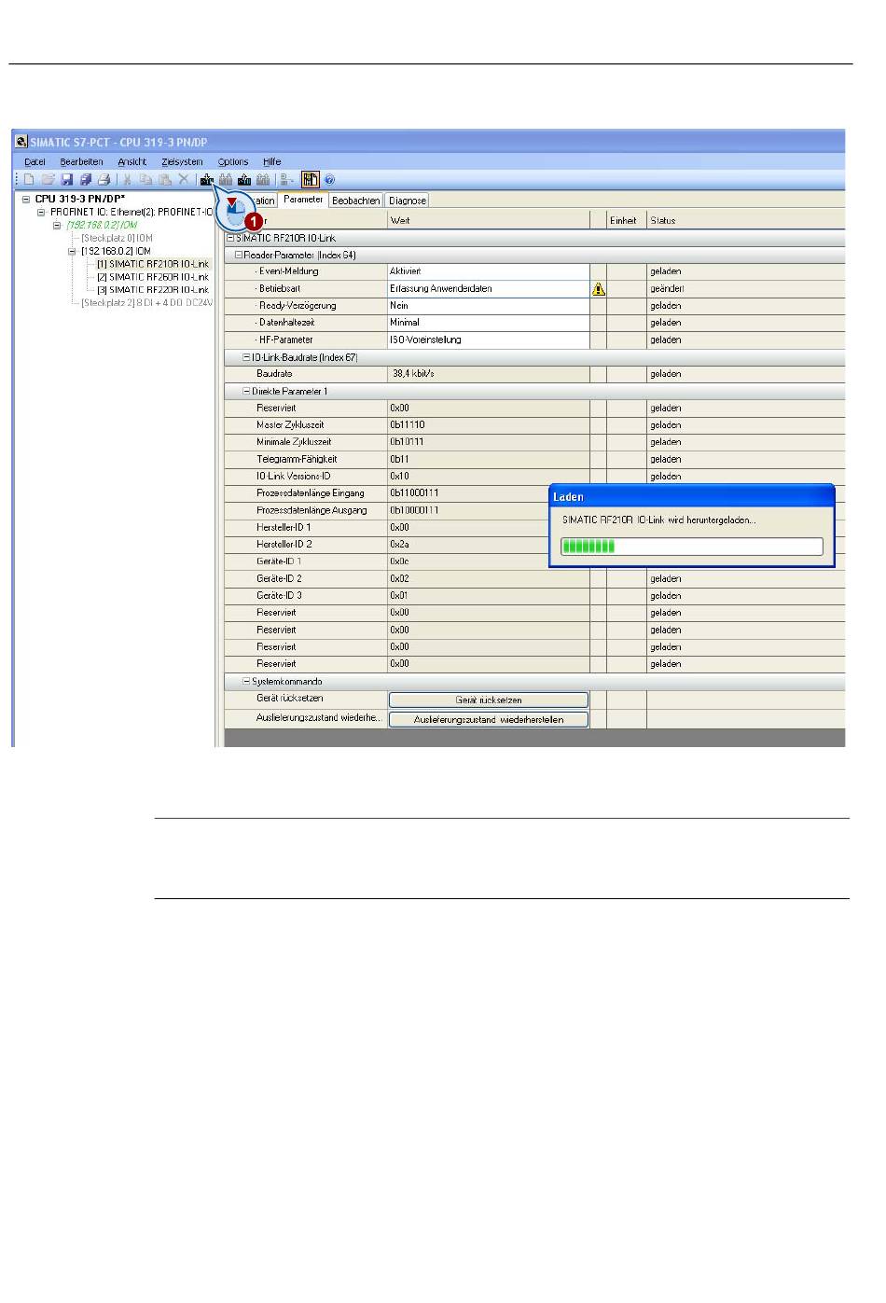Collapse the green [192.168.0.2] IOM node
This screenshot has width=886, height=1303.
tap(57, 225)
